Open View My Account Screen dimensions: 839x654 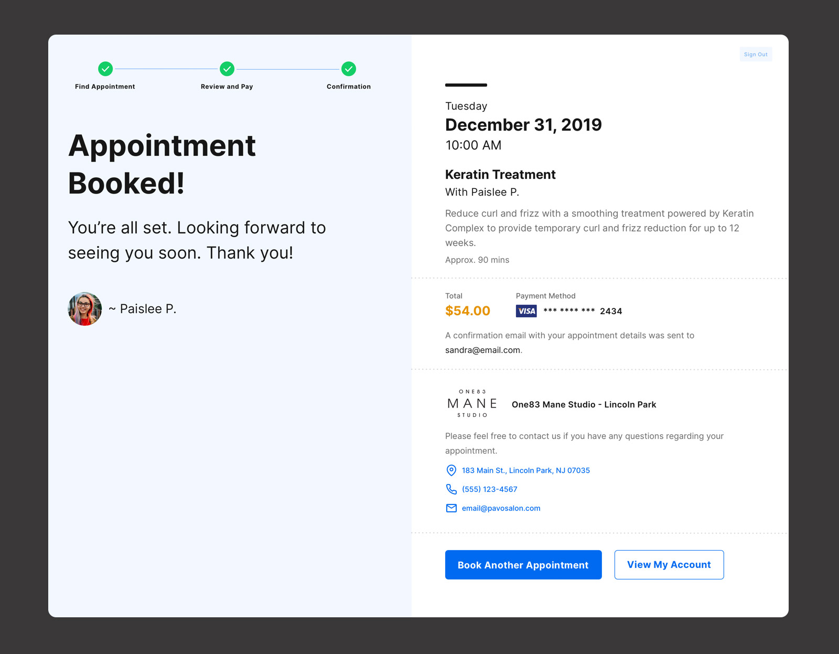click(x=669, y=565)
